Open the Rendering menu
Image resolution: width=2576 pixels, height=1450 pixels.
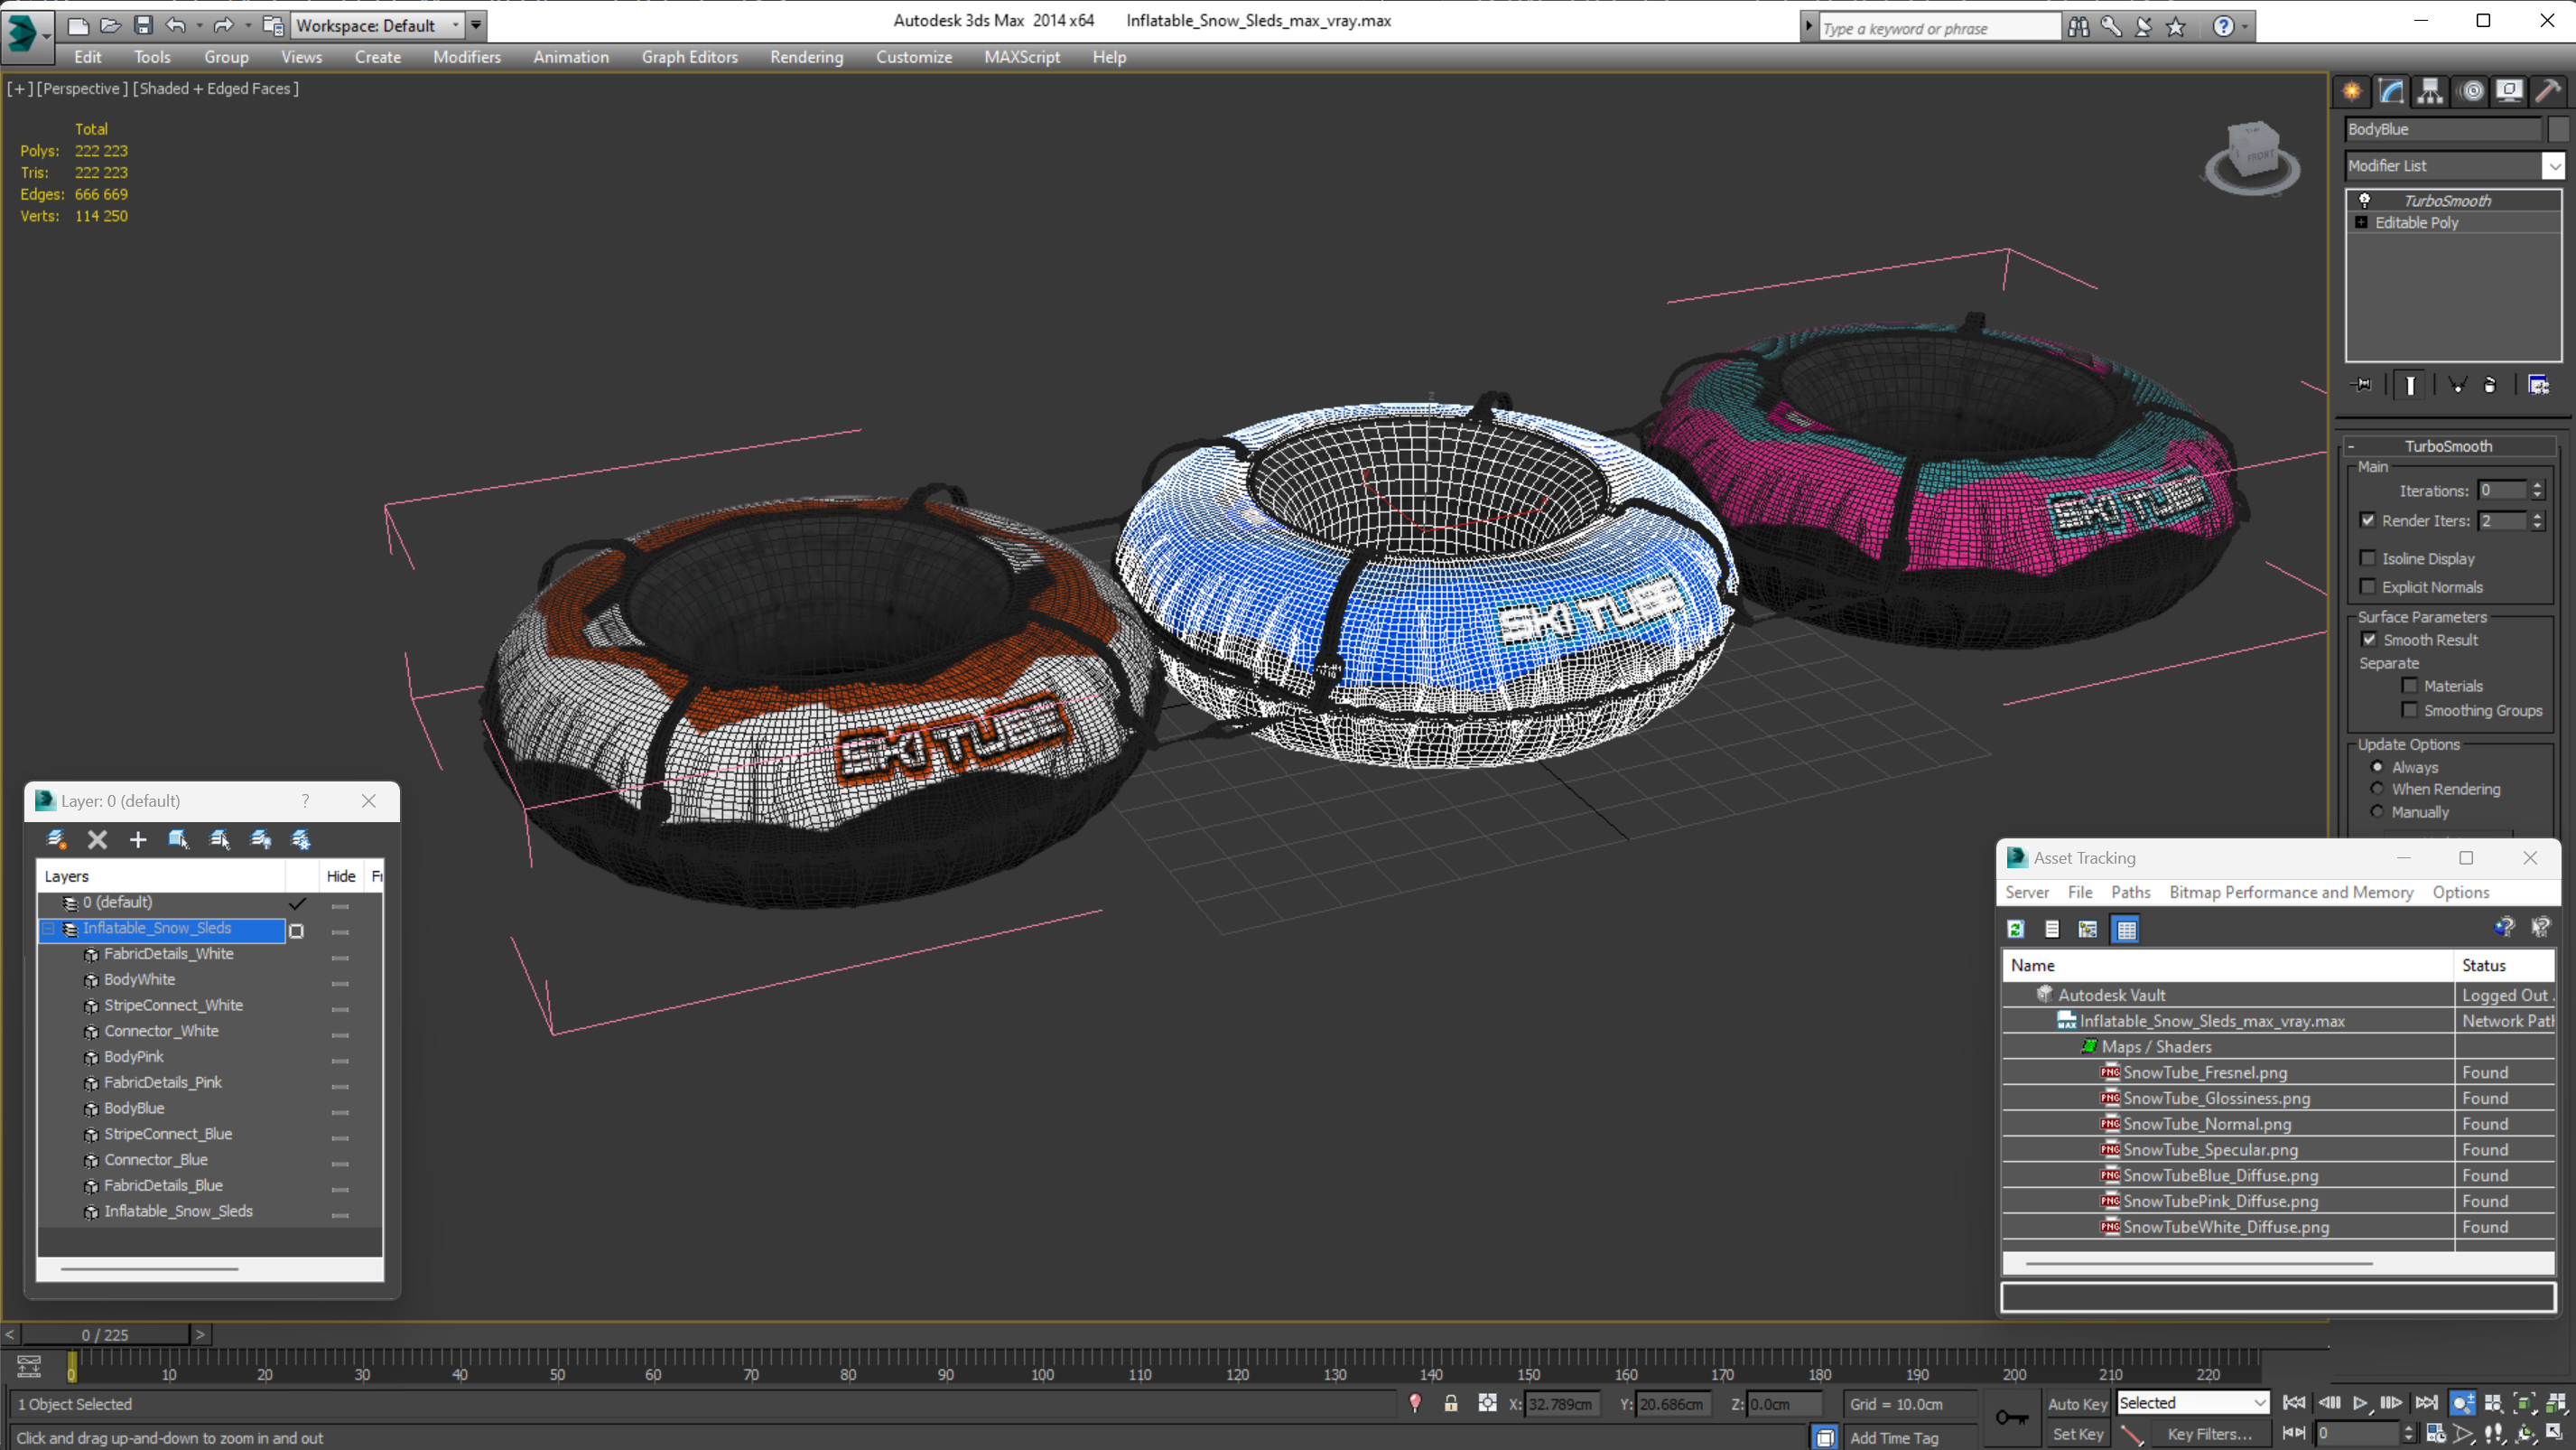806,57
